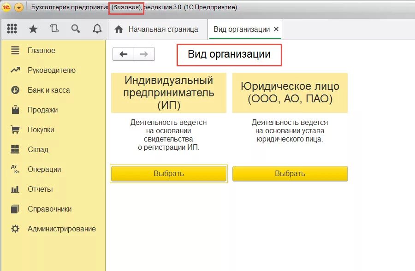Viewport: 415px width, 271px height.
Task: Click the Отчеты bar chart icon
Action: pos(15,189)
